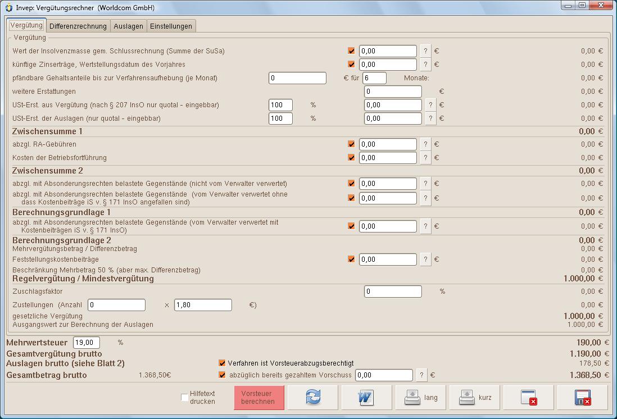Image resolution: width=617 pixels, height=419 pixels.
Task: Open help for bereits gezahltem Vorschuss
Action: click(421, 375)
